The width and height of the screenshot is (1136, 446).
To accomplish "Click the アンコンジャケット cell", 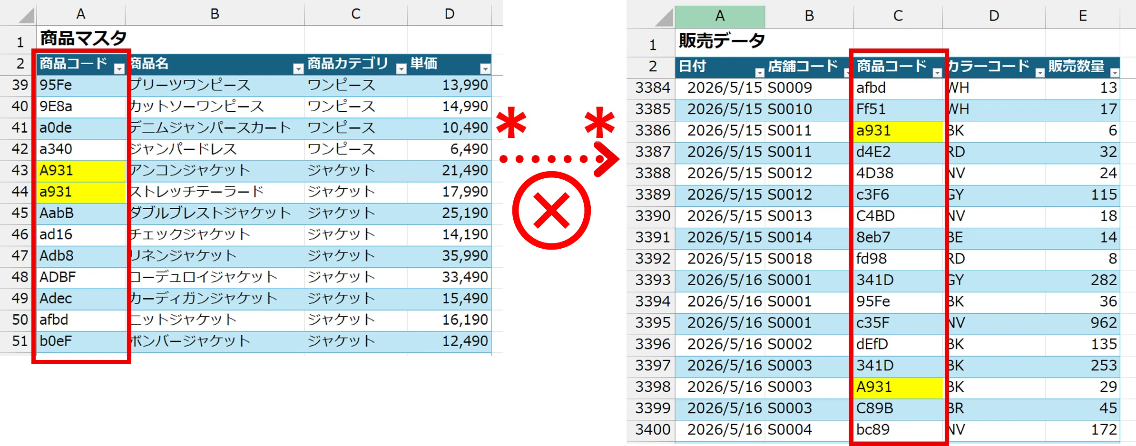I will pos(215,170).
